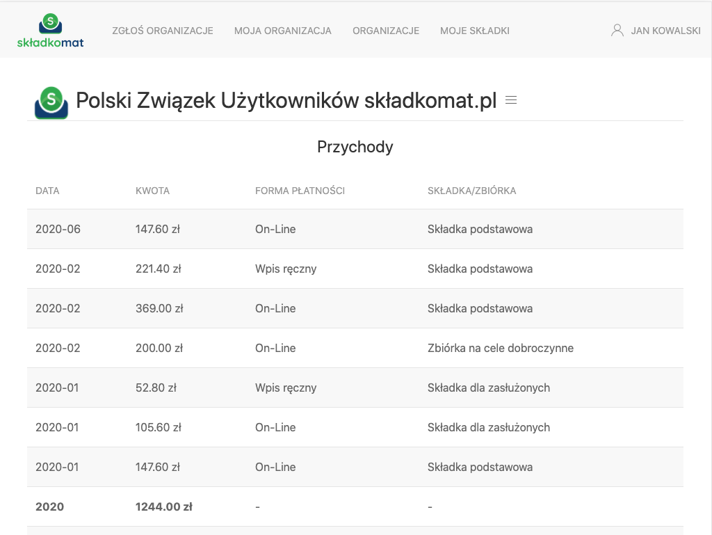Click the składkomat logo in the header
The image size is (712, 535).
(50, 31)
